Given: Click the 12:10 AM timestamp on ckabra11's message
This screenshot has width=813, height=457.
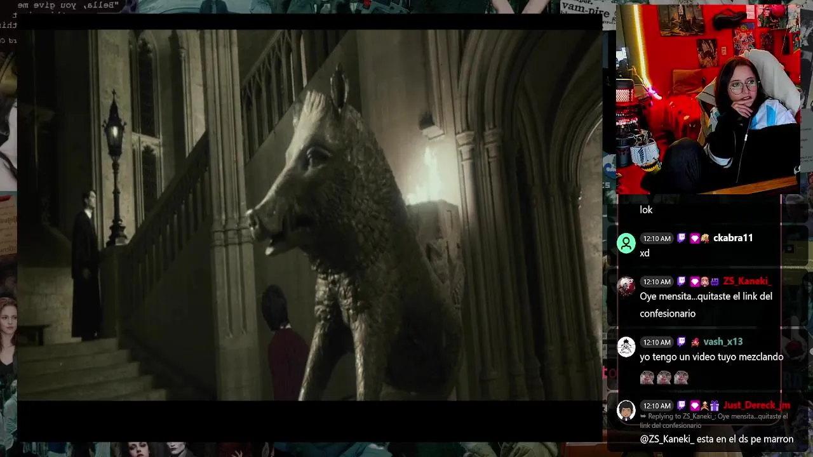Looking at the screenshot, I should [x=657, y=239].
